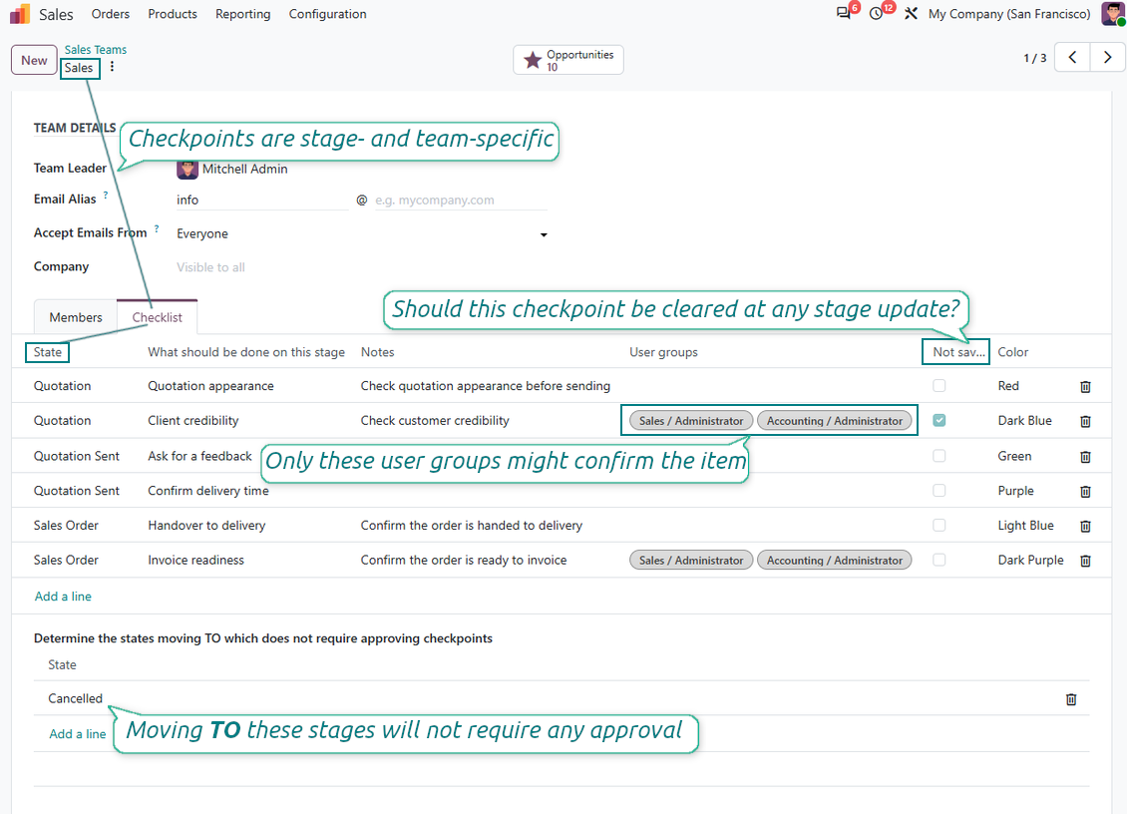Select the Checklist tab
Screen dimensions: 1127x814
pos(157,317)
